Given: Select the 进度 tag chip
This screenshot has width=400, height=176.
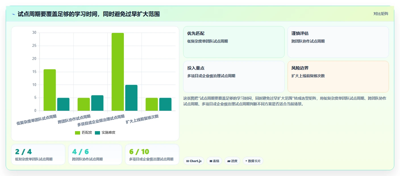Looking at the screenshot, I should [232, 161].
